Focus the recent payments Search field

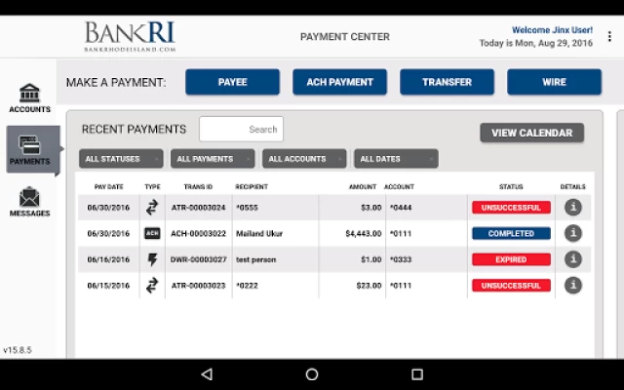pyautogui.click(x=241, y=129)
